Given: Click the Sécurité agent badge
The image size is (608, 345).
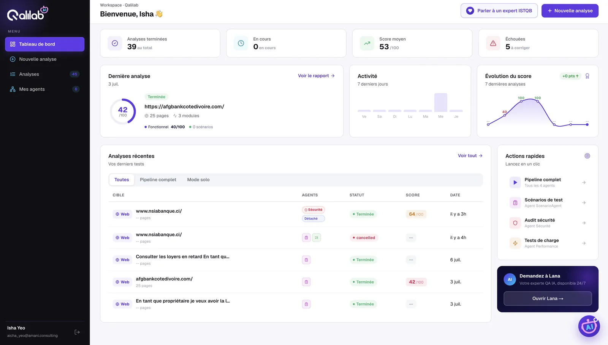Looking at the screenshot, I should point(313,210).
